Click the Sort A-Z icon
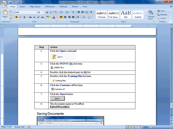This screenshot has height=129, width=173. [x=87, y=12]
